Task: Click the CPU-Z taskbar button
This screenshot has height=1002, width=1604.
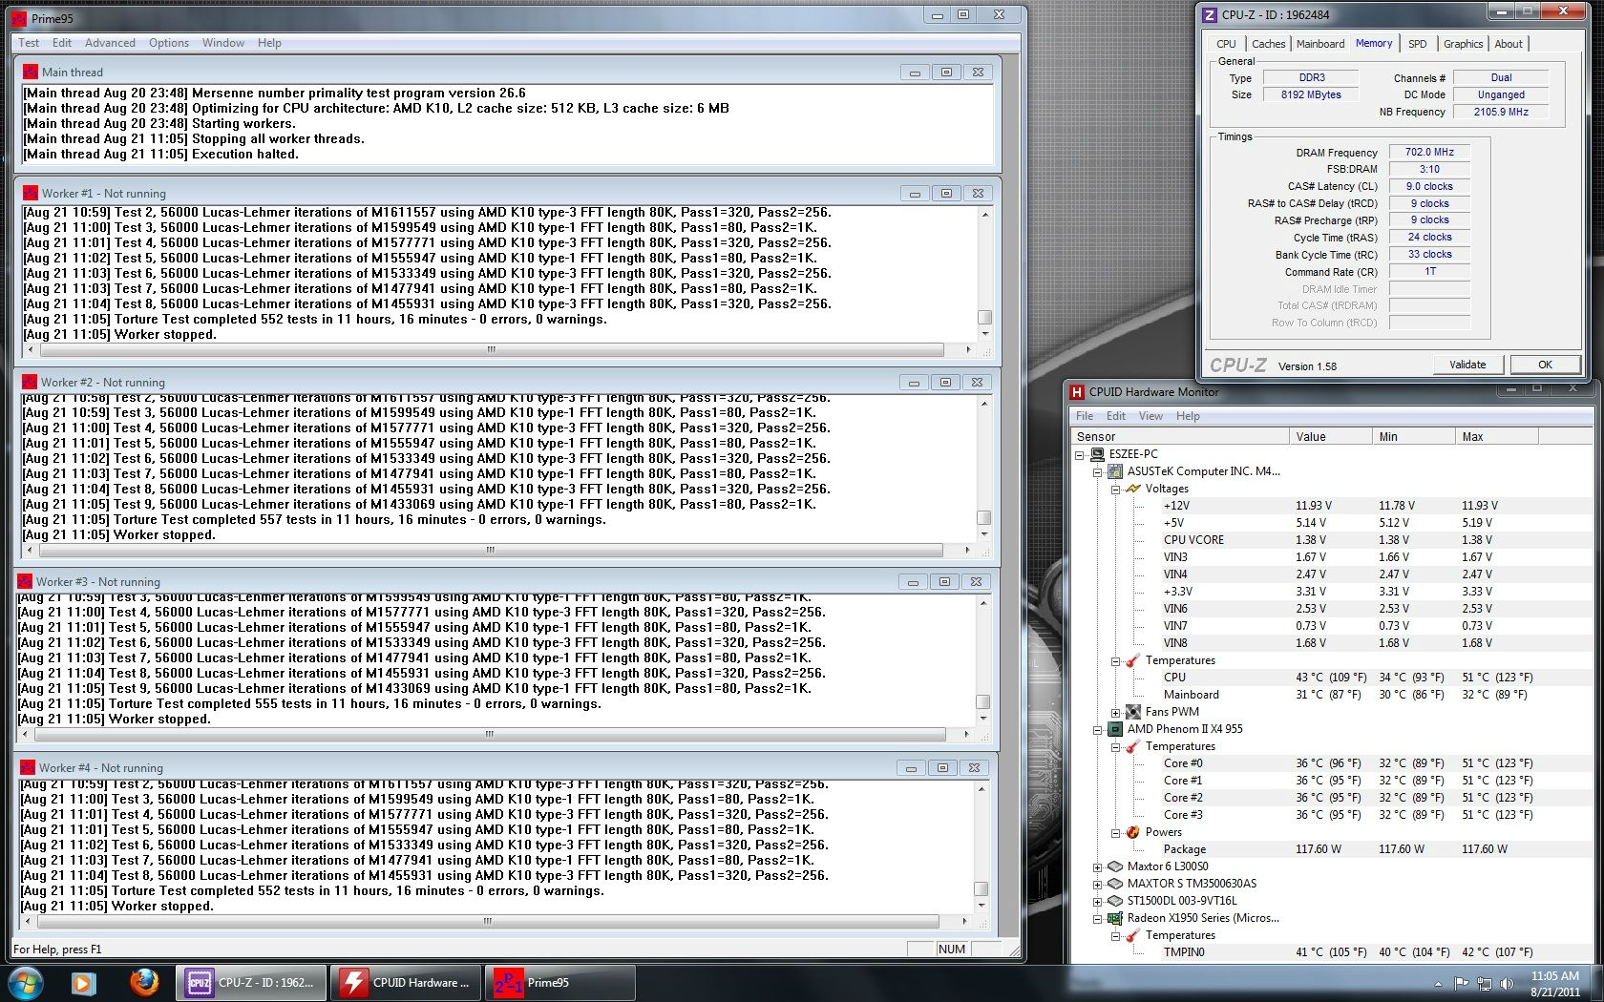Action: click(252, 983)
